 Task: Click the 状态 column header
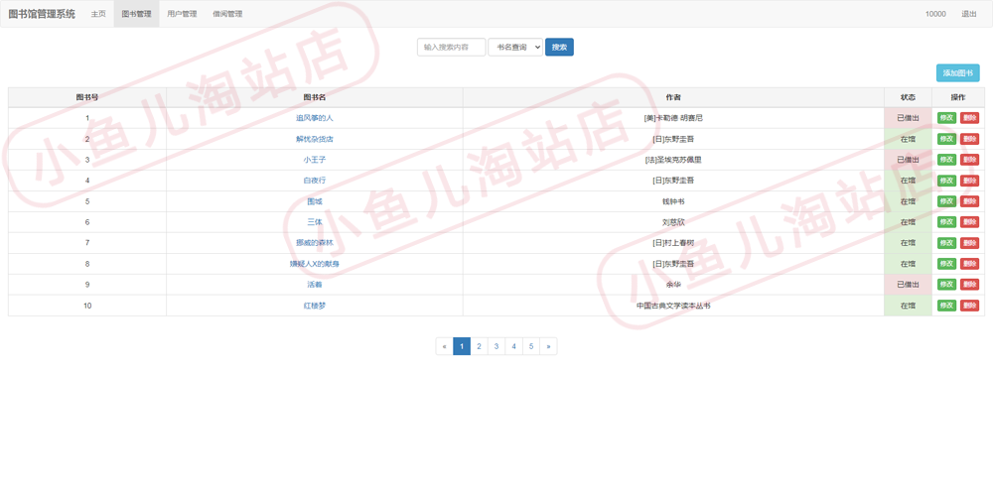tap(909, 97)
